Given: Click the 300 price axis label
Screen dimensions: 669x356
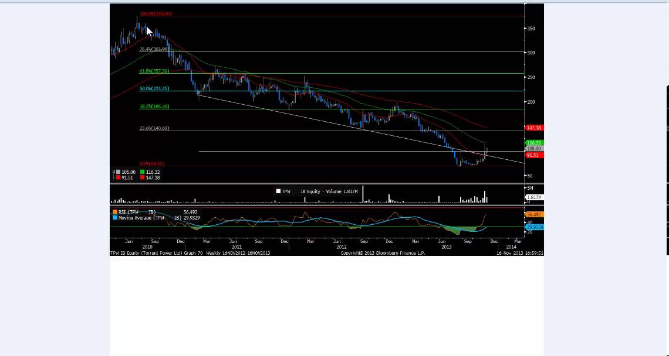Looking at the screenshot, I should click(x=531, y=53).
